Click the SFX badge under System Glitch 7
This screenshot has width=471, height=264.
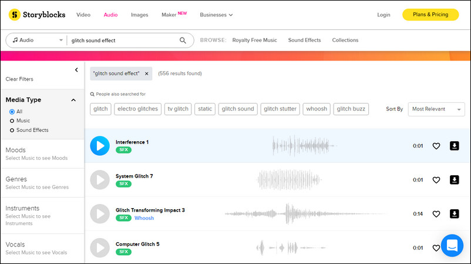click(123, 183)
